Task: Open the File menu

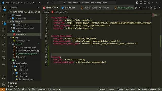Action: click(x=8, y=3)
